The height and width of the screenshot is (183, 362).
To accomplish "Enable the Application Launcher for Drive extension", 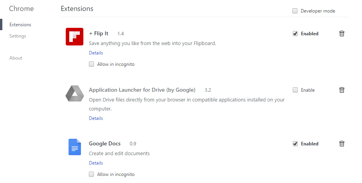I will tap(295, 90).
